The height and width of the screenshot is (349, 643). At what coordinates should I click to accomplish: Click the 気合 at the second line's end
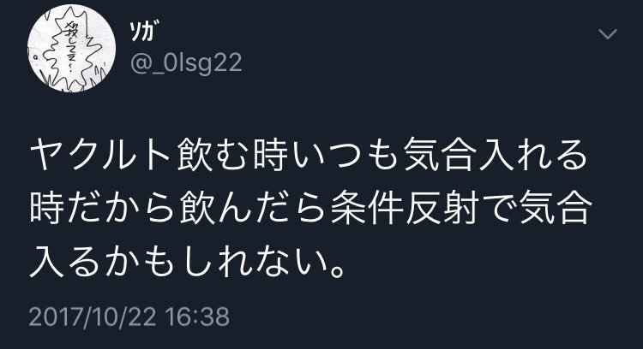click(556, 209)
